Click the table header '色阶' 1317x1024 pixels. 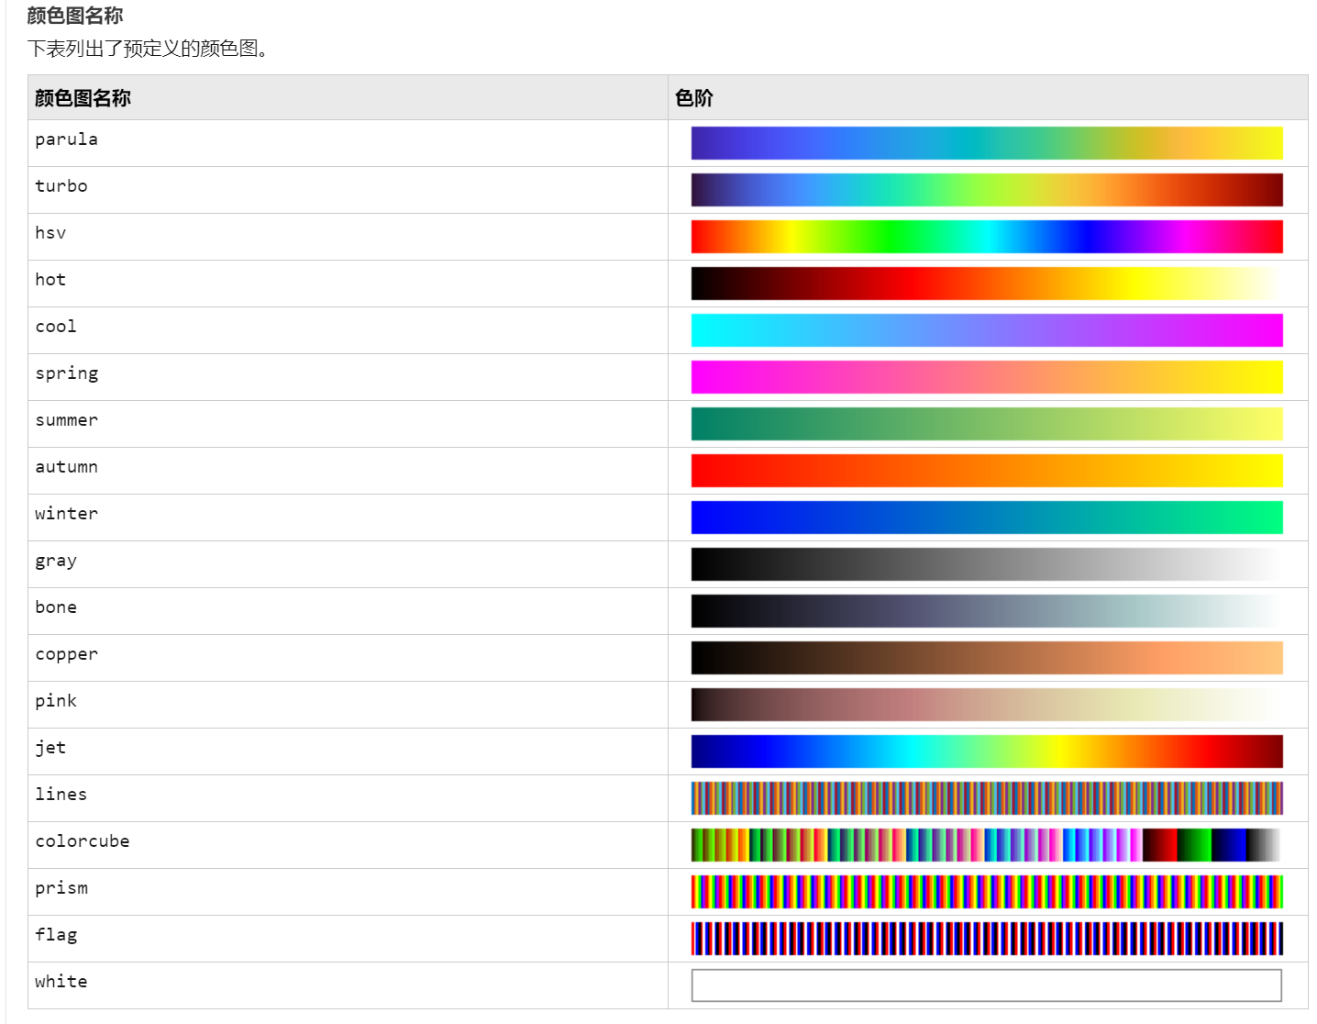point(694,98)
